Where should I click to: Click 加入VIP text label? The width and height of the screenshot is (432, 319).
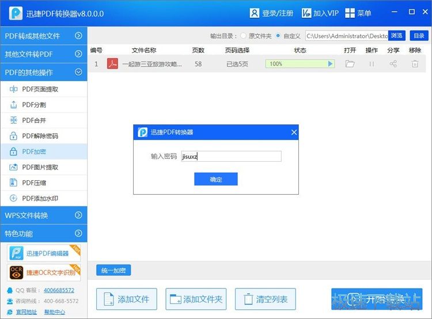click(326, 13)
